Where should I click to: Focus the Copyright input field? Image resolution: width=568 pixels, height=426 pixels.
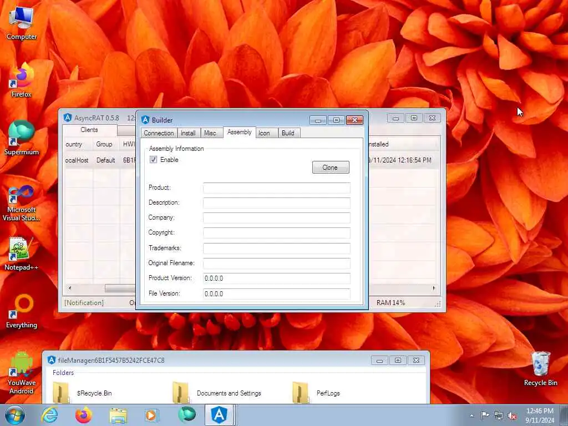point(277,232)
